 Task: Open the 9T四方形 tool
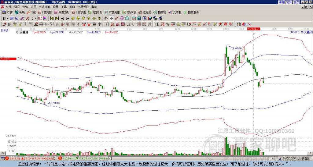(x=112, y=12)
